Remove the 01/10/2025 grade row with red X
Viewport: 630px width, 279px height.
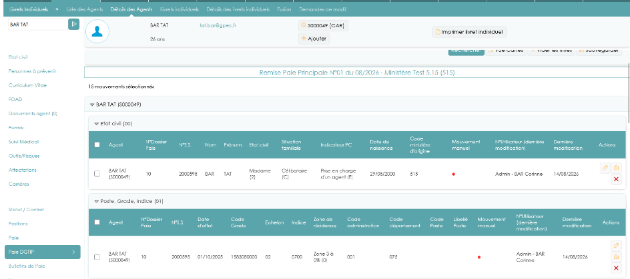click(616, 268)
